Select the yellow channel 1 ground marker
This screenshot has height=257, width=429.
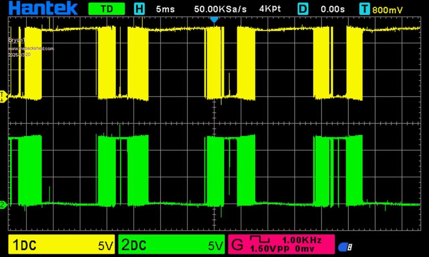click(3, 96)
